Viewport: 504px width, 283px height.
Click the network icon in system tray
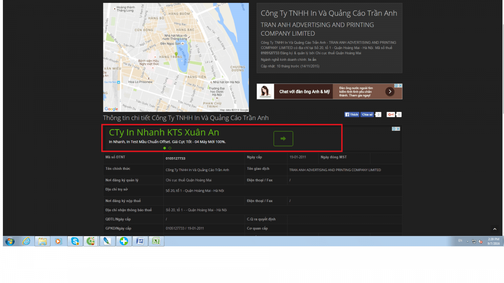tap(474, 241)
